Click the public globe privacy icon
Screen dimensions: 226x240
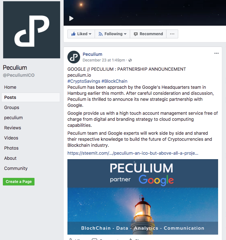click(130, 60)
